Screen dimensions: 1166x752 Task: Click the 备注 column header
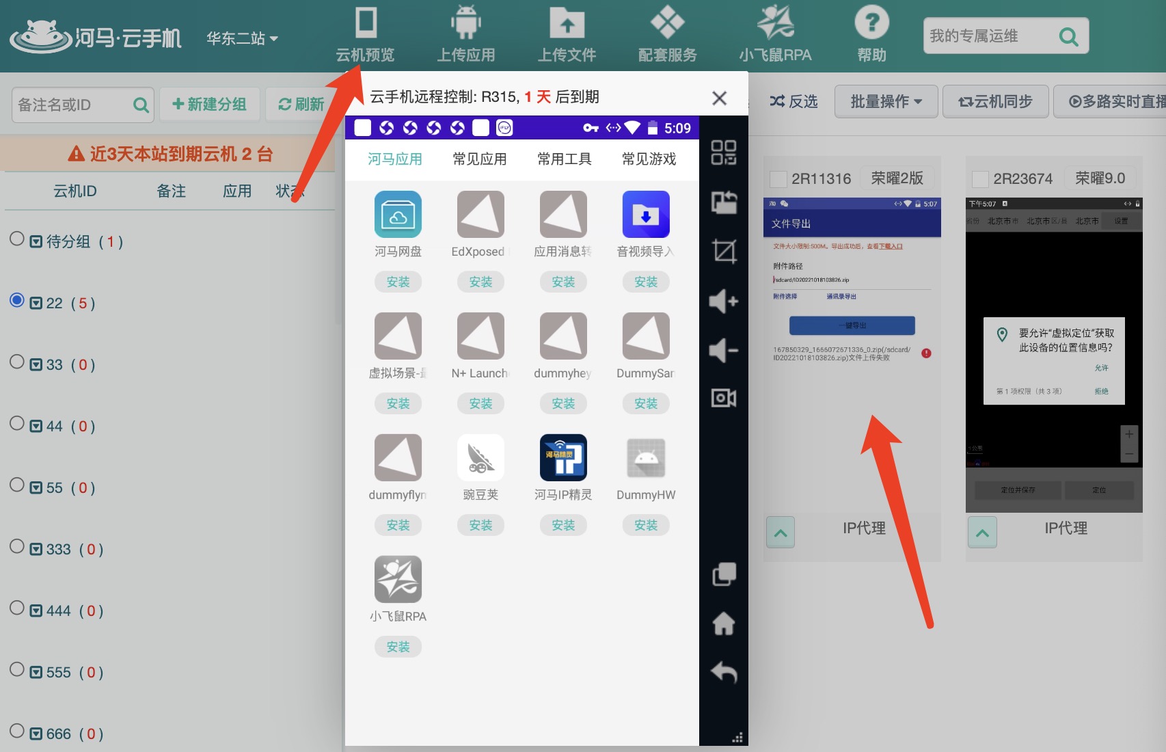tap(172, 191)
